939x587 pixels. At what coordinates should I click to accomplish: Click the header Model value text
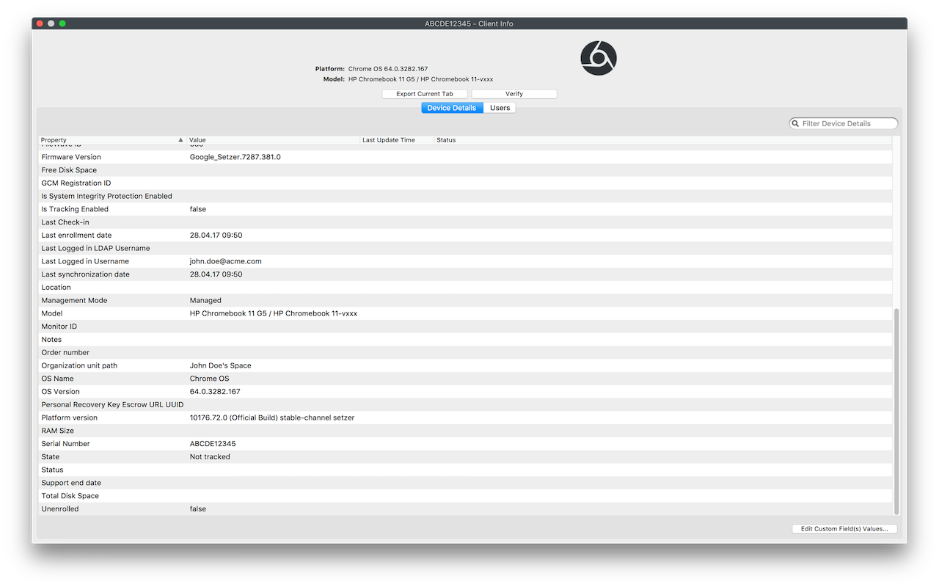(x=421, y=79)
